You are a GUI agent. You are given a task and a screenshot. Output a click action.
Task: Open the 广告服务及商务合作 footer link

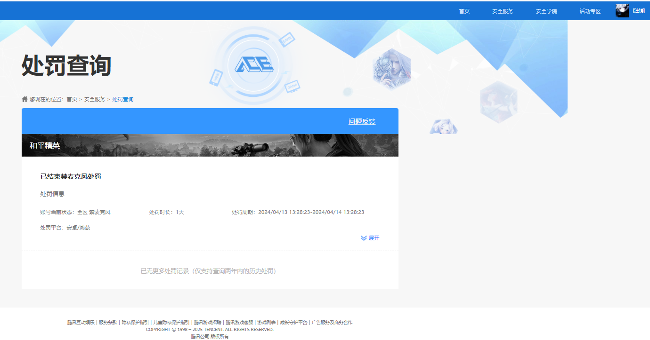pyautogui.click(x=332, y=323)
